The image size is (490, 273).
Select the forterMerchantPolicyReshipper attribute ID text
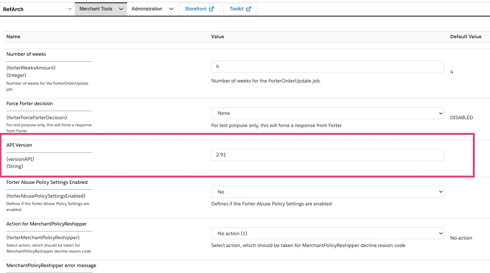click(43, 237)
